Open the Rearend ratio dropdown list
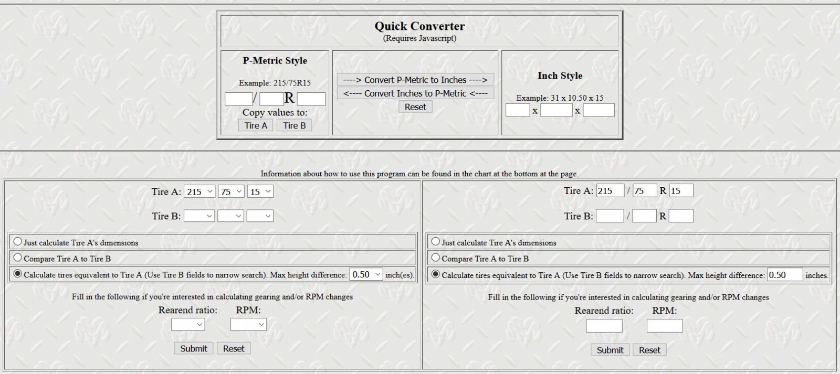840x374 pixels. (x=188, y=325)
